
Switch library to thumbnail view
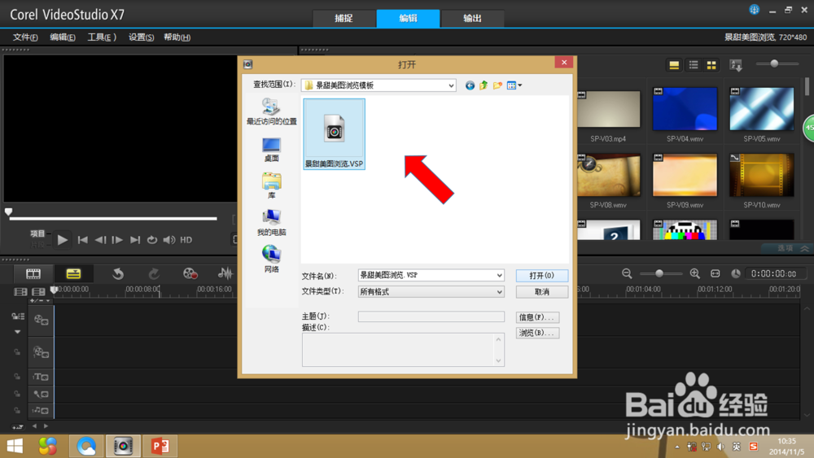[711, 65]
